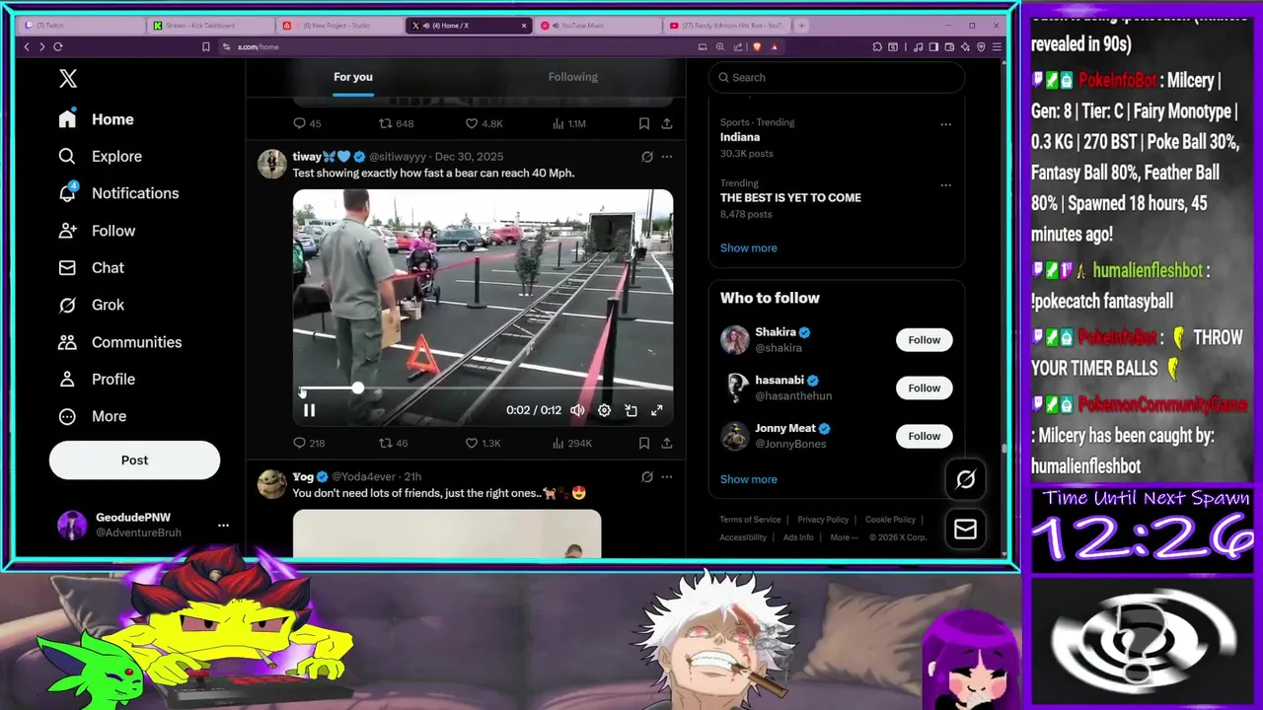View analytics for 1.1M views post
The width and height of the screenshot is (1263, 710).
click(x=568, y=123)
